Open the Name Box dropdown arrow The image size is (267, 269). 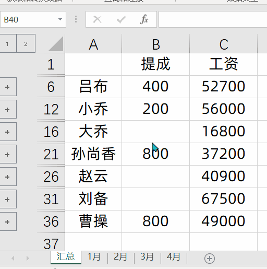coord(60,19)
